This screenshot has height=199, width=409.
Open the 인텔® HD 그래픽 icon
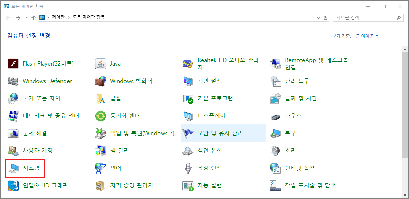(x=13, y=185)
